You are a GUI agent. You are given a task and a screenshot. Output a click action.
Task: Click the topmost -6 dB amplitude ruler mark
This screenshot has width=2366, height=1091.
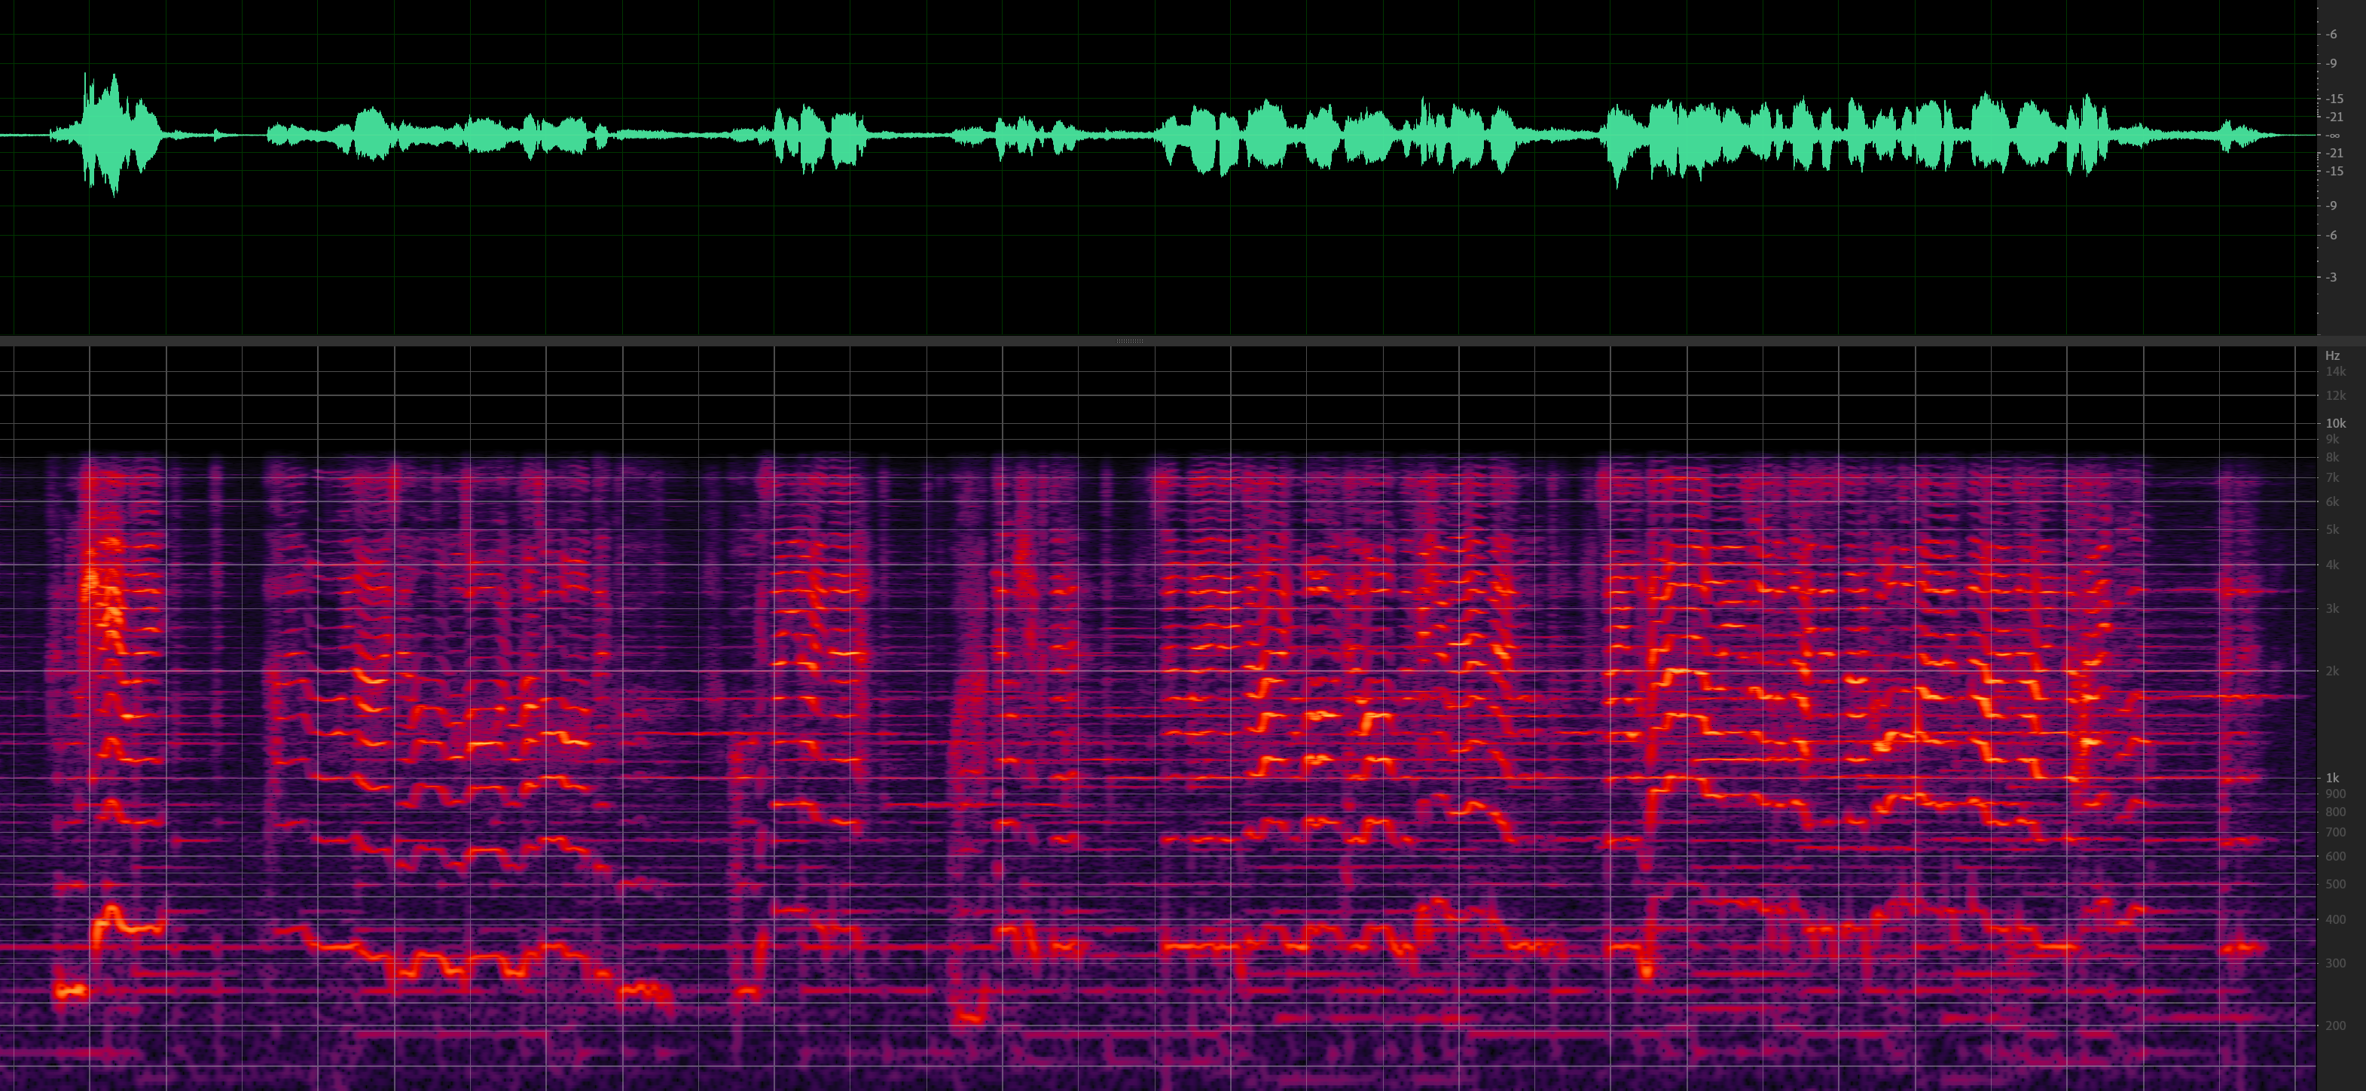point(2331,35)
